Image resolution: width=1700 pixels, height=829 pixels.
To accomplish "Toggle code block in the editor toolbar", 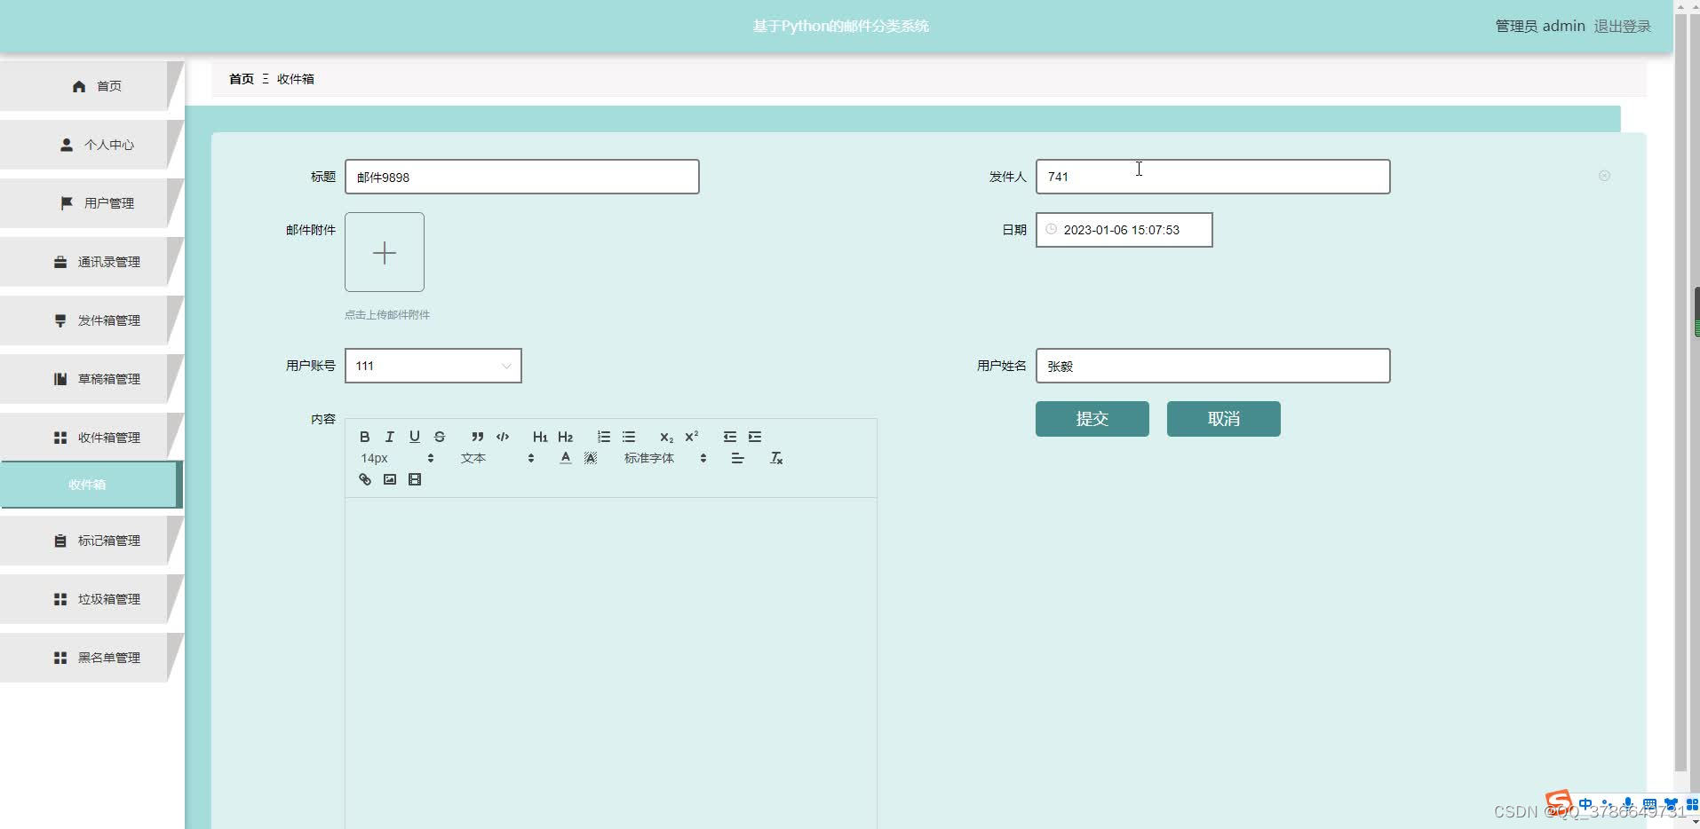I will coord(503,437).
